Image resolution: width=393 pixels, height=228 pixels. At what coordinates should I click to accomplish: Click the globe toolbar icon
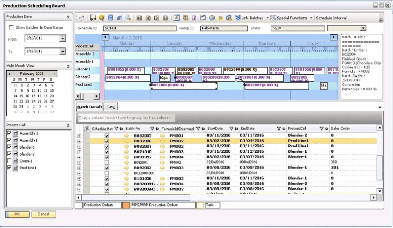(x=212, y=18)
